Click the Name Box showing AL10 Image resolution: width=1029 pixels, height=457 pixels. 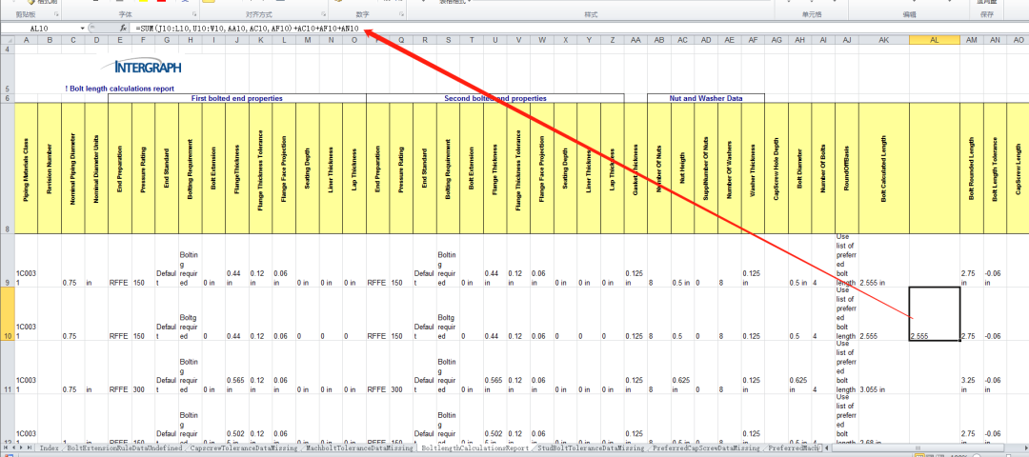(x=41, y=29)
